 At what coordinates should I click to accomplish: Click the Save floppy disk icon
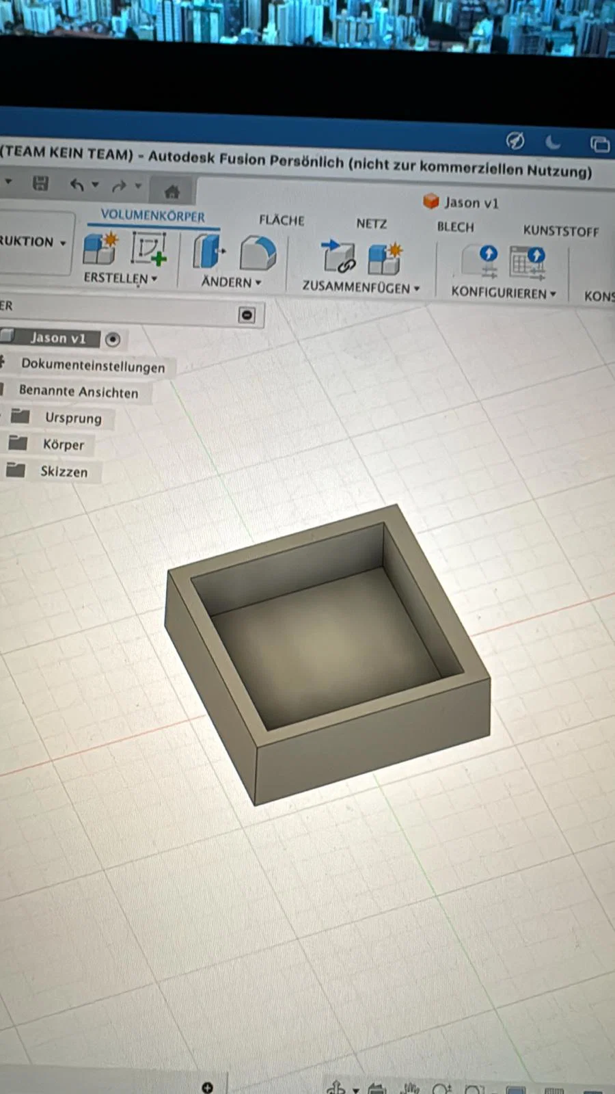[41, 183]
